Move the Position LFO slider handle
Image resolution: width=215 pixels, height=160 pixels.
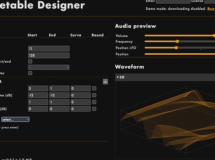(176, 48)
